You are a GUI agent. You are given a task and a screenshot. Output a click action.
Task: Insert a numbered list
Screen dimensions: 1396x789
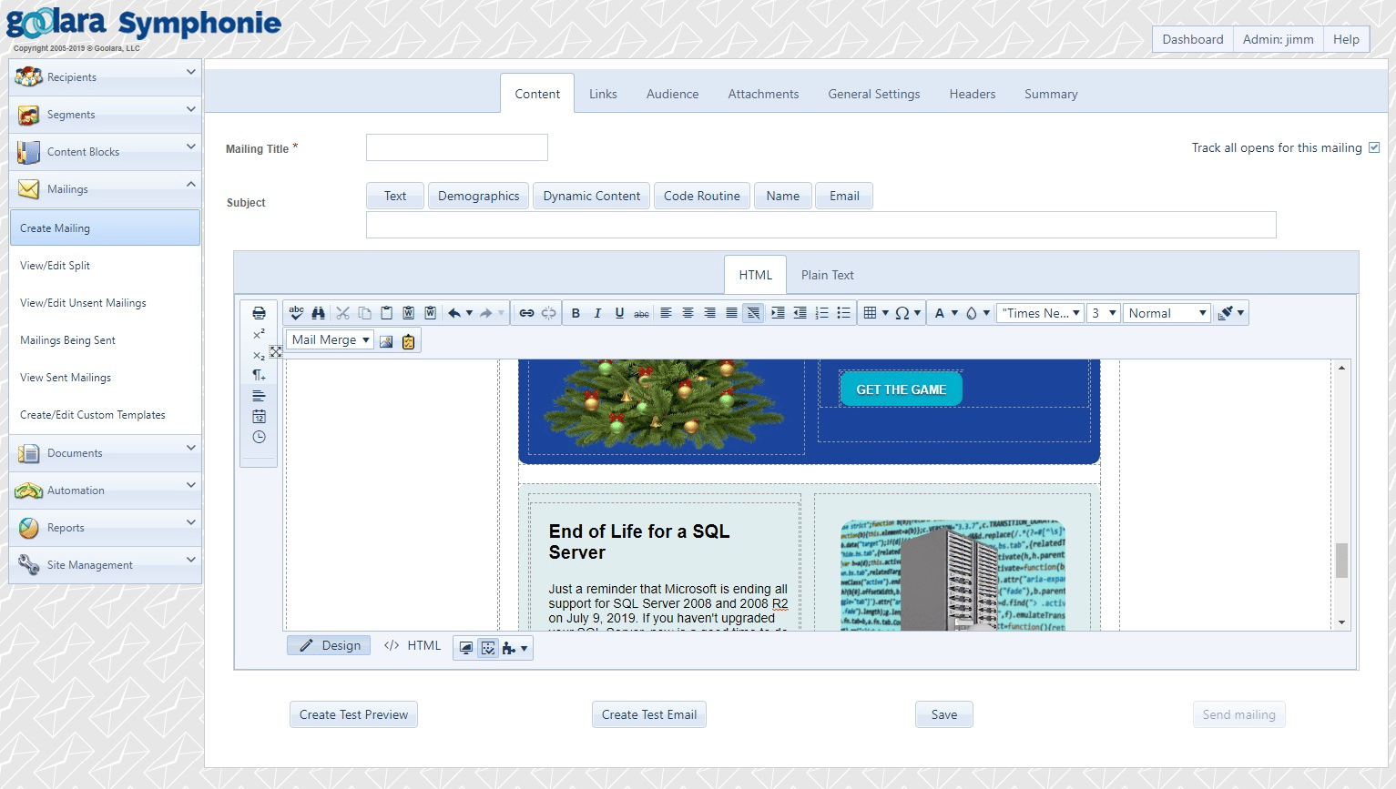click(x=821, y=313)
